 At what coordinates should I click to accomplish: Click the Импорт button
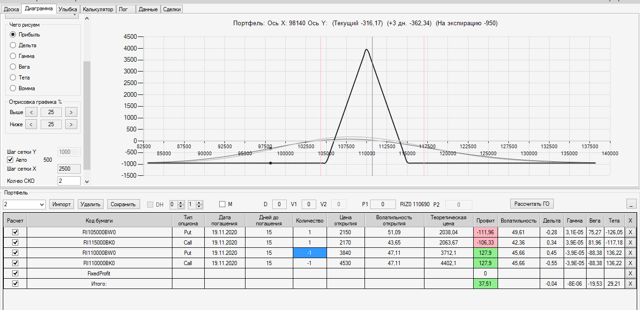pos(61,204)
